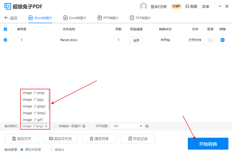The height and width of the screenshot is (155, 232).
Task: Close the 超级兔子PDF window
Action: [227, 6]
